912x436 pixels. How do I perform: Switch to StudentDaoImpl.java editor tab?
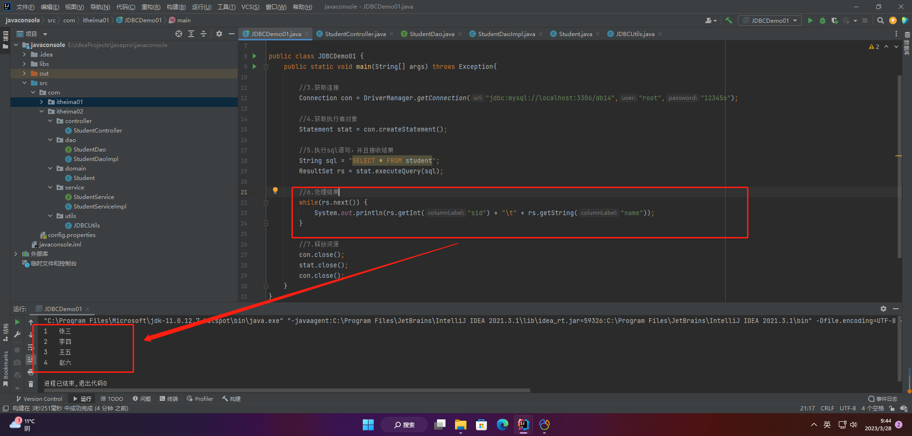506,34
